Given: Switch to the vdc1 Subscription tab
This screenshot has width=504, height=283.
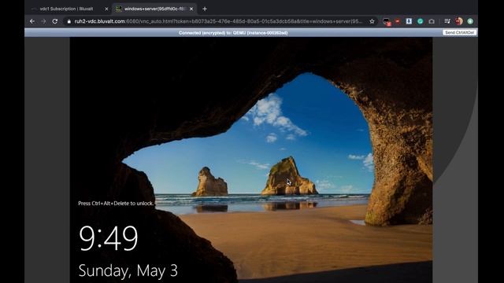Looking at the screenshot, I should coord(66,9).
